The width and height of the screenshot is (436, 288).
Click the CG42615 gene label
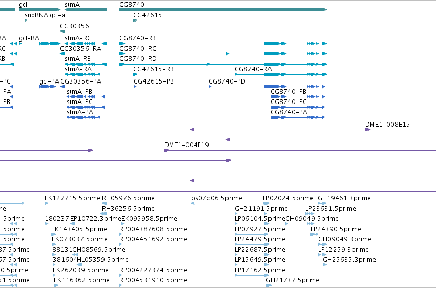148,15
